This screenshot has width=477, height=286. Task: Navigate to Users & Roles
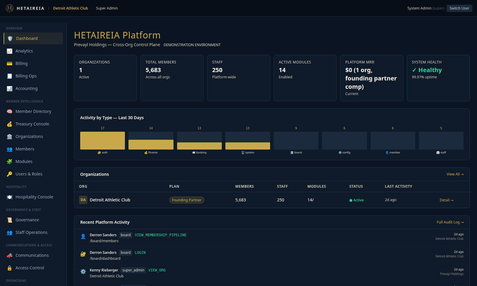[33, 174]
